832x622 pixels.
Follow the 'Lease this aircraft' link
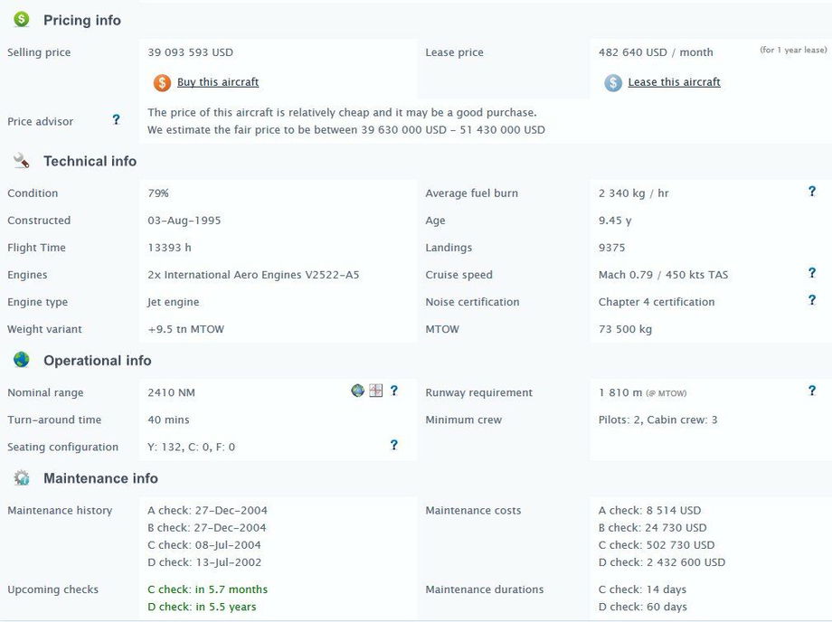tap(674, 82)
